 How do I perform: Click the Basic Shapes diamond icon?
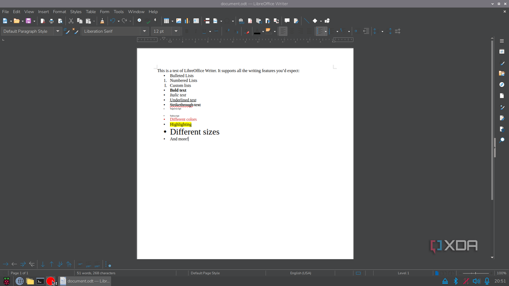coord(315,21)
